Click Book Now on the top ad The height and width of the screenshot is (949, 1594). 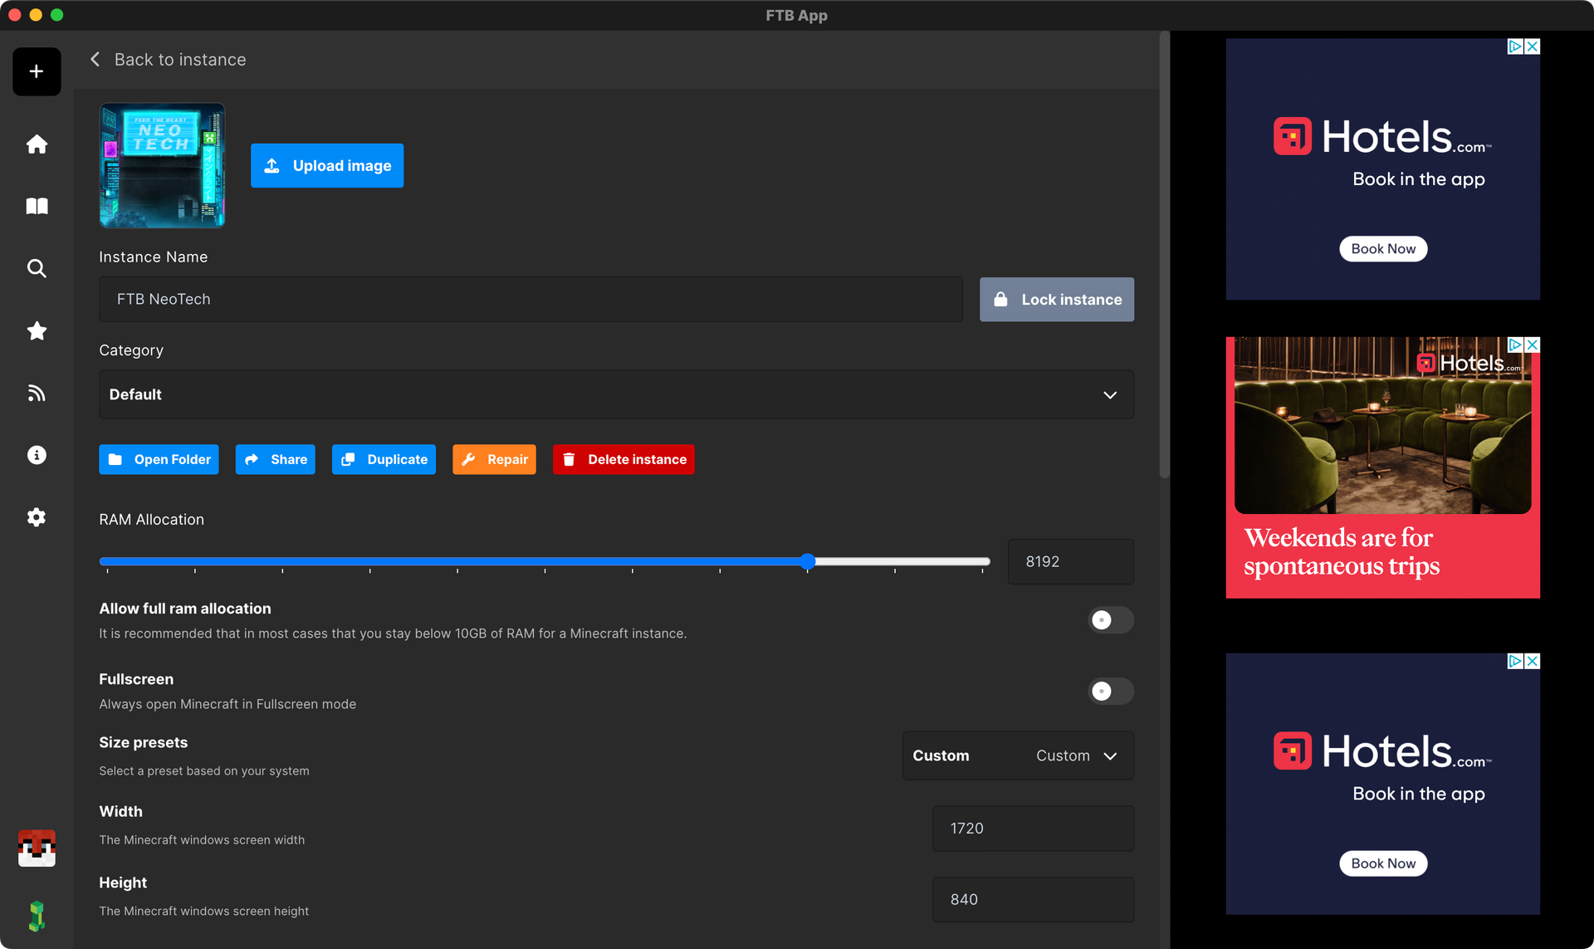1383,249
